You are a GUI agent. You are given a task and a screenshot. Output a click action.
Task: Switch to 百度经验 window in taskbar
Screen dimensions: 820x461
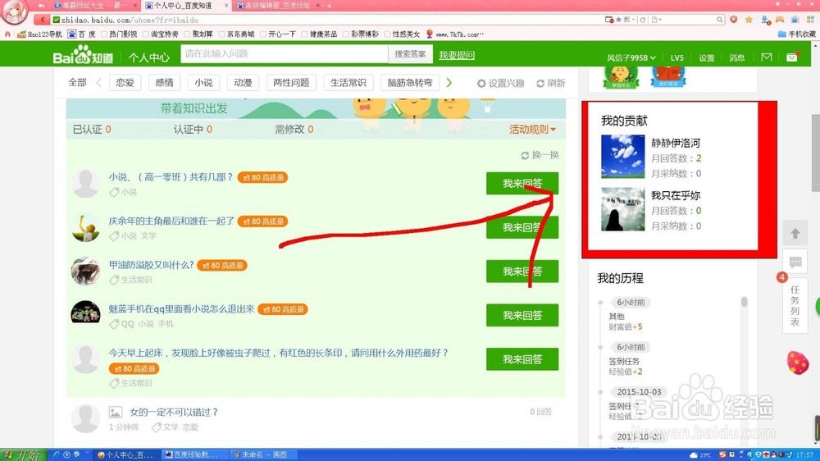194,454
